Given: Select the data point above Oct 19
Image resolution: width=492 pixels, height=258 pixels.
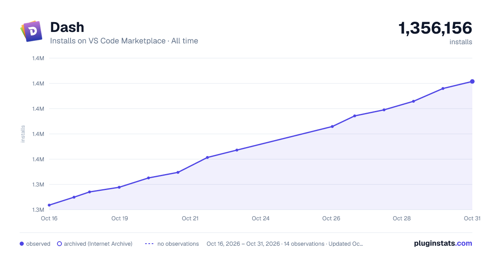Looking at the screenshot, I should pyautogui.click(x=119, y=187).
